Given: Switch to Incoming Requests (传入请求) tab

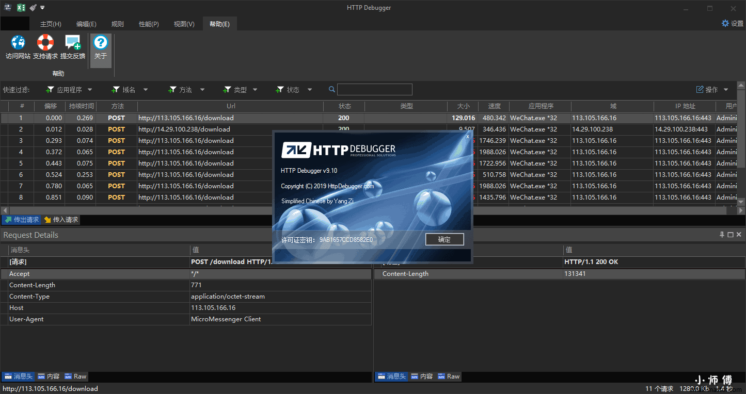Looking at the screenshot, I should pos(61,220).
